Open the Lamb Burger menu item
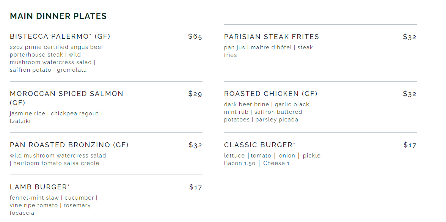This screenshot has height=222, width=446. [40, 187]
